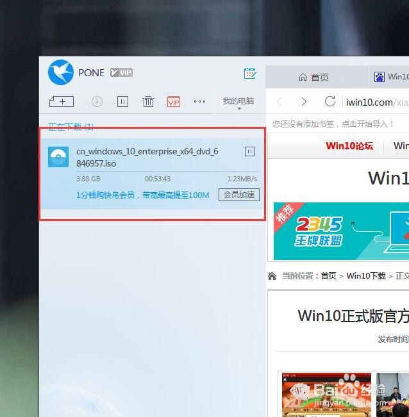Click the 00:53:43 remaining time
This screenshot has height=417, width=409.
[158, 179]
